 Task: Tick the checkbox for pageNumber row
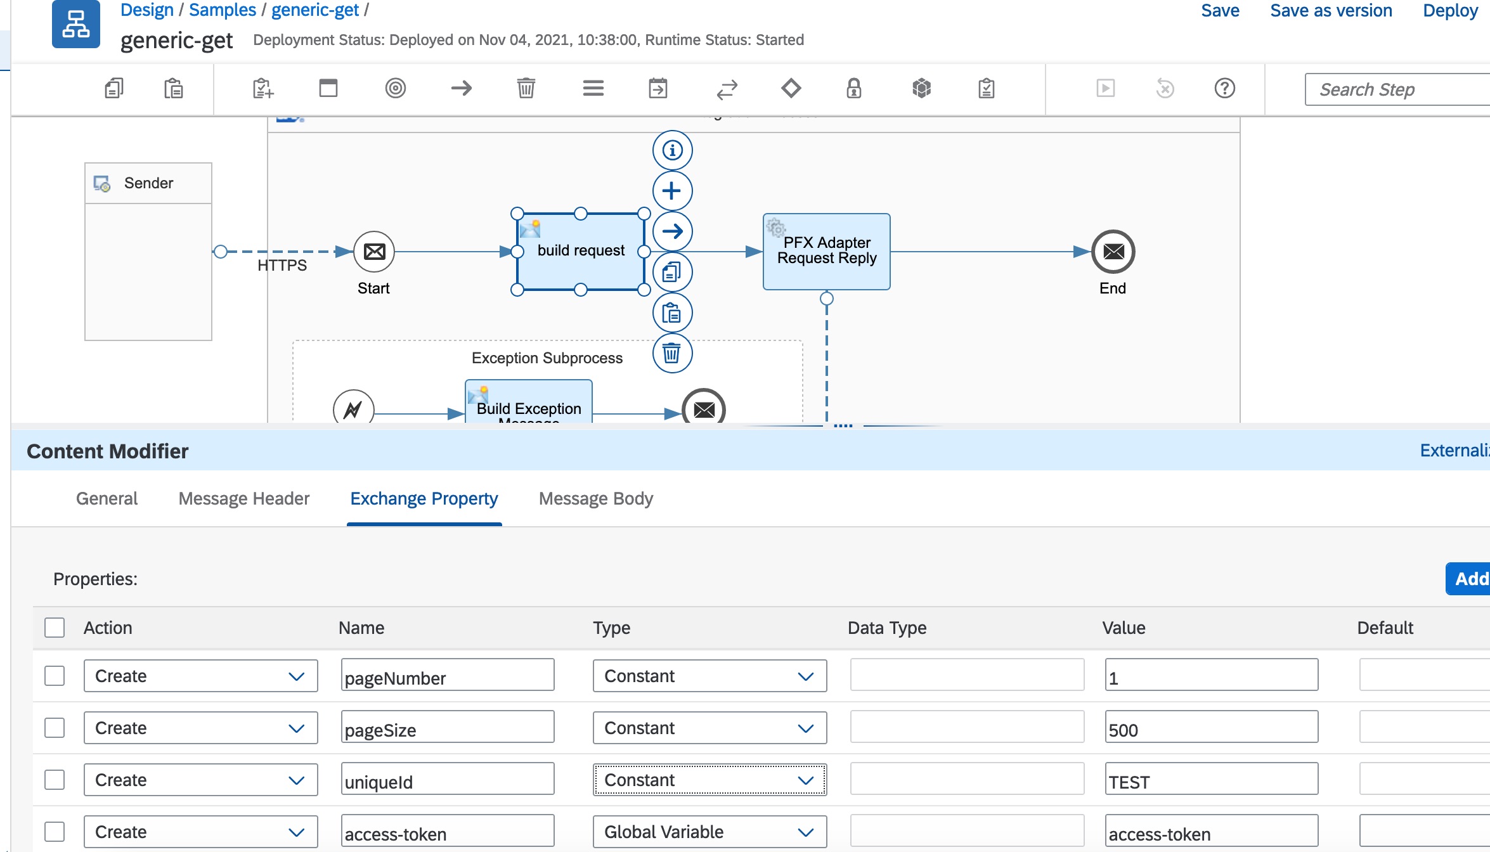55,676
